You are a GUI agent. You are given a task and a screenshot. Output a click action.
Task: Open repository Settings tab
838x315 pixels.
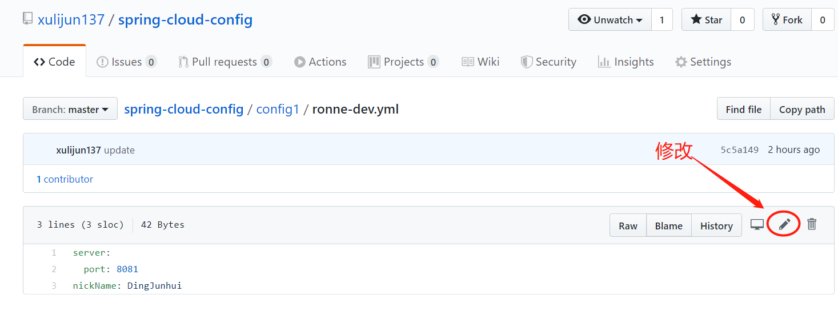coord(703,62)
